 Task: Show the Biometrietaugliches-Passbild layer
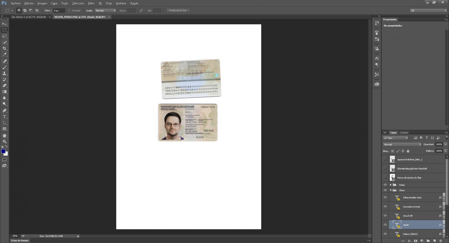coord(385,168)
